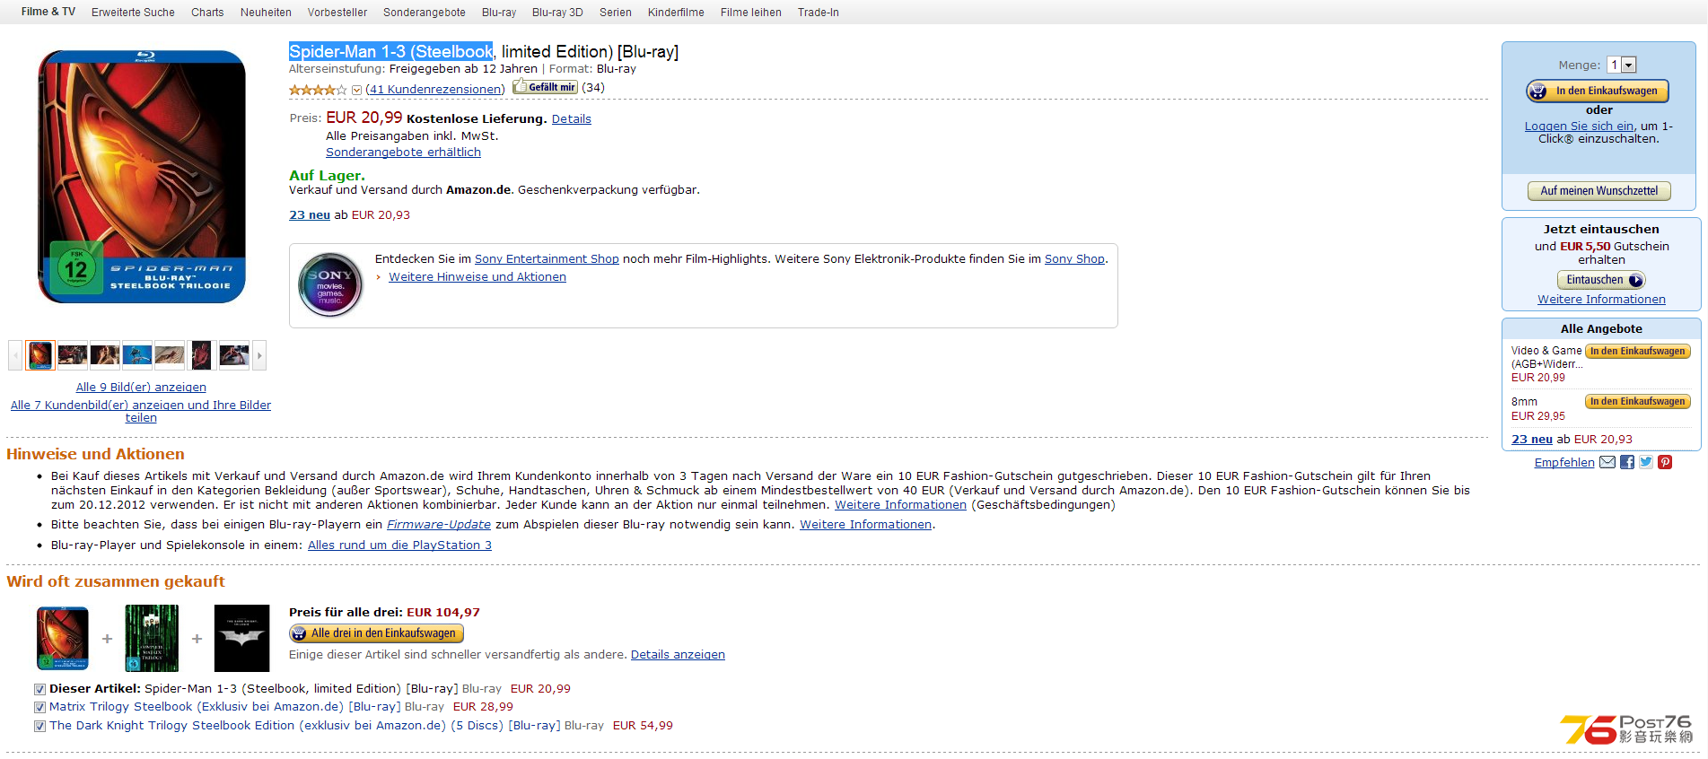
Task: Select the first steelbook cover thumbnail
Action: (x=40, y=355)
